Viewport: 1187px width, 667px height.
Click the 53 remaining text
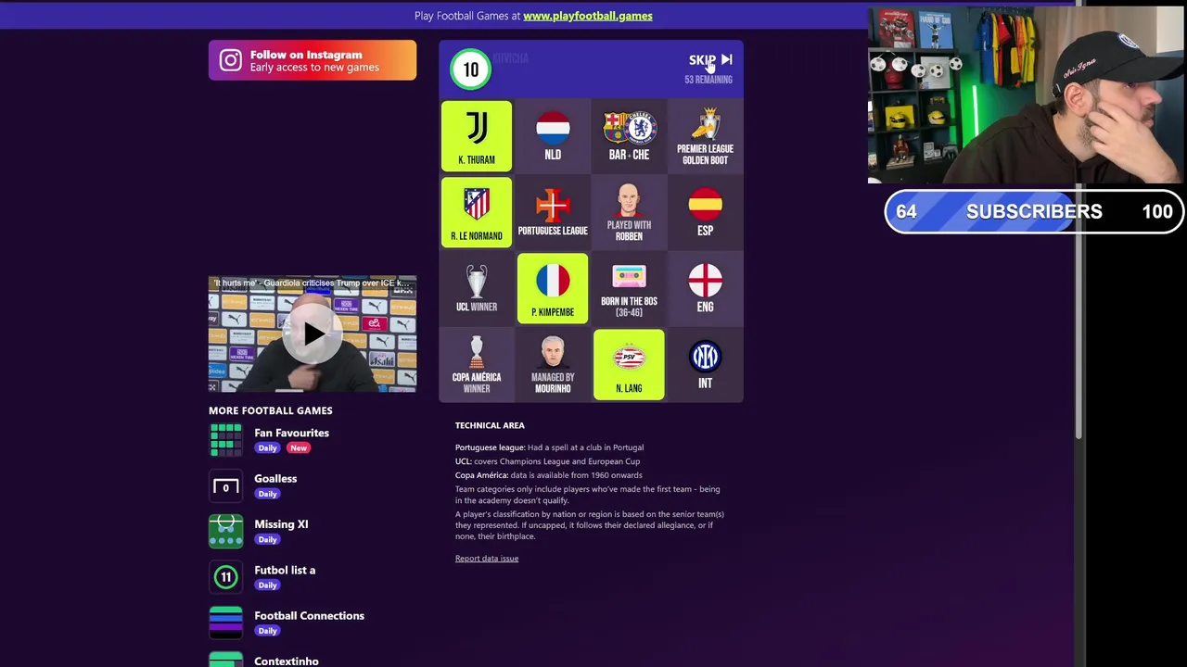[x=708, y=80]
